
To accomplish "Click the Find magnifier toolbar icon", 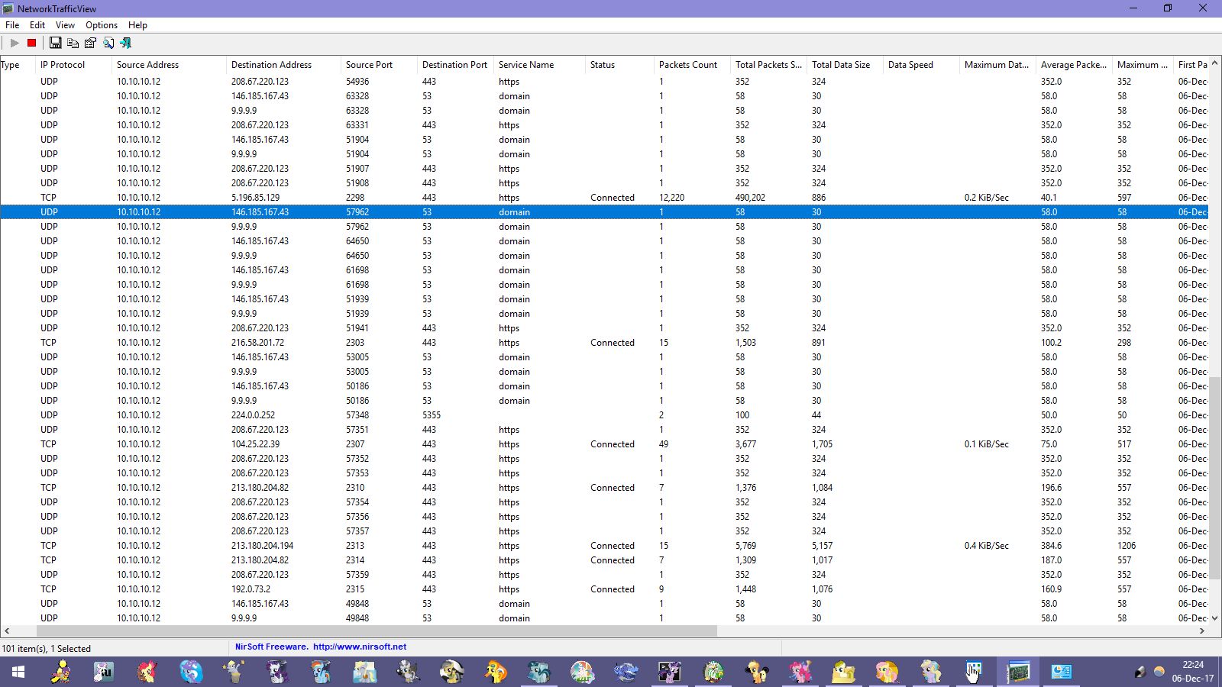I will pyautogui.click(x=108, y=44).
